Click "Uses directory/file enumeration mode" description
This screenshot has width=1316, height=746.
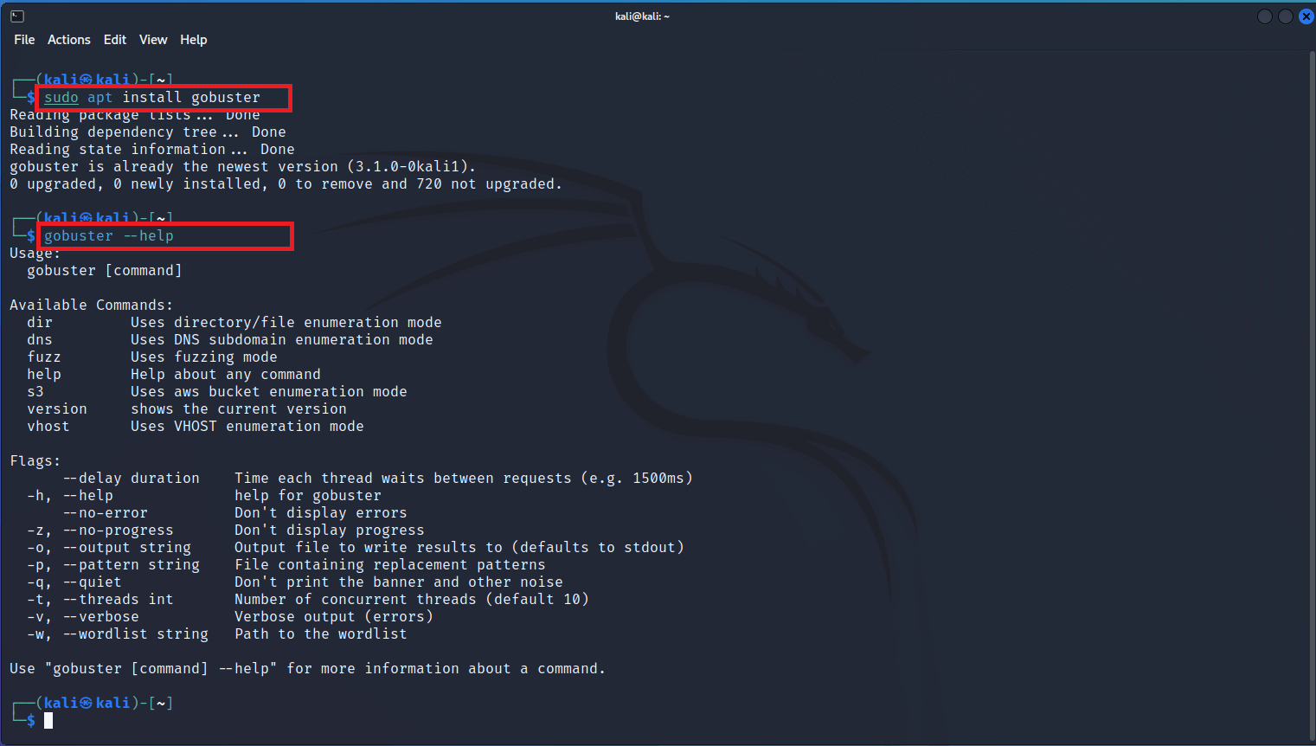tap(286, 323)
